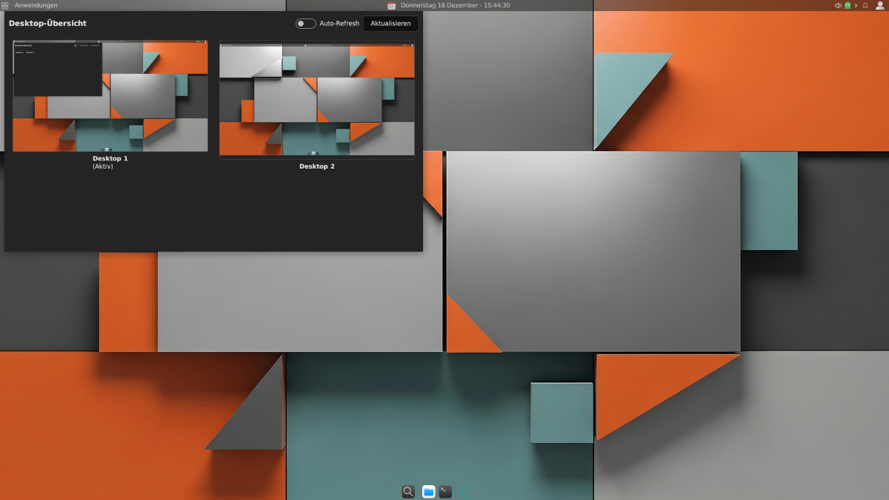
Task: Click the green ghost tray icon
Action: tap(848, 5)
